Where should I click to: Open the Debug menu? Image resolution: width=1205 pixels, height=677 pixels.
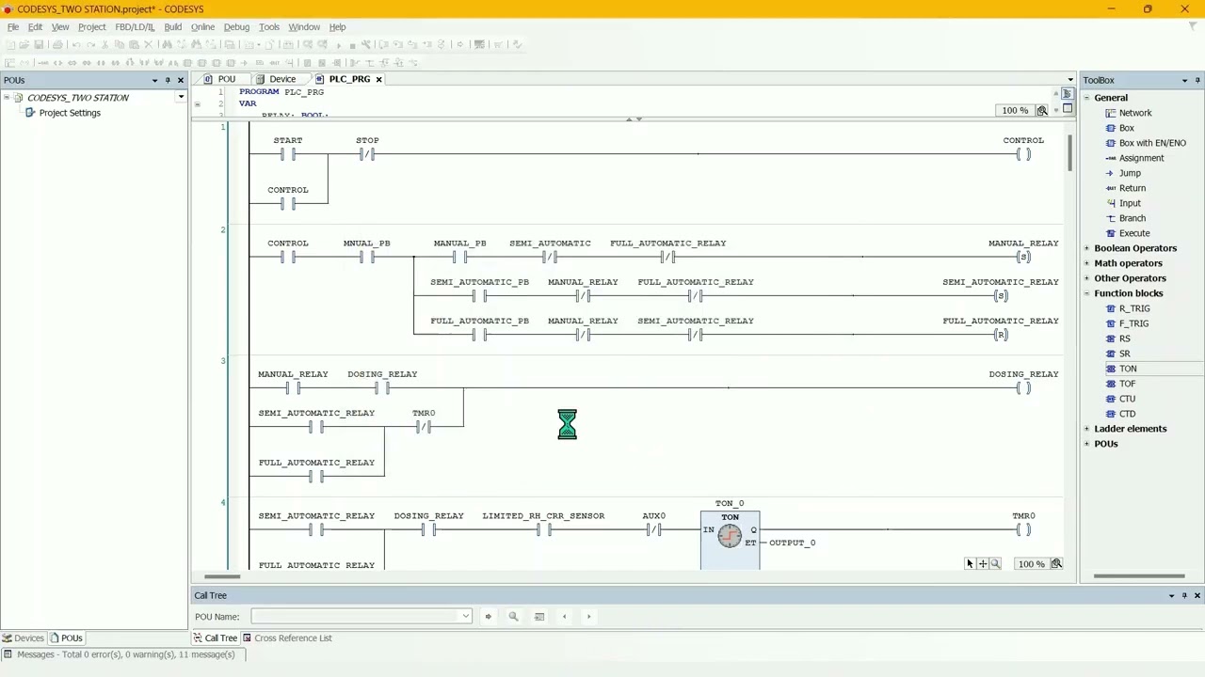236,27
